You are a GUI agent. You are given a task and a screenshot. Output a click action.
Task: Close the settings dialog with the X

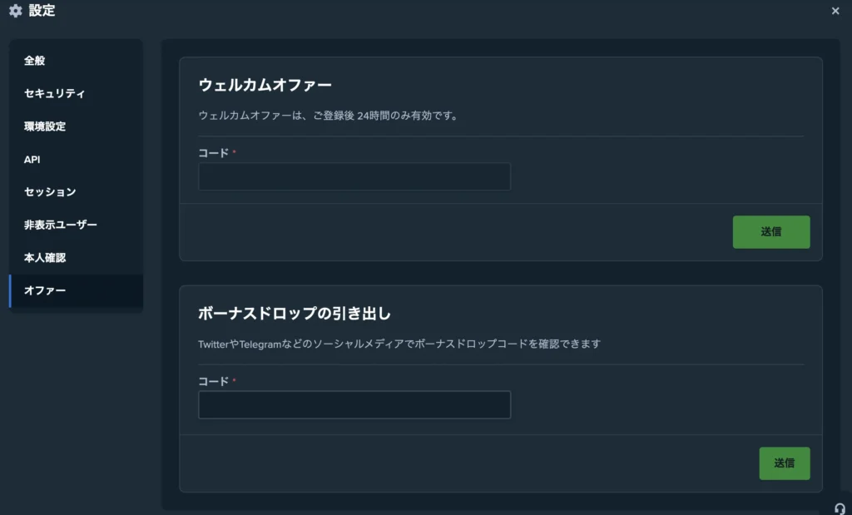point(835,11)
